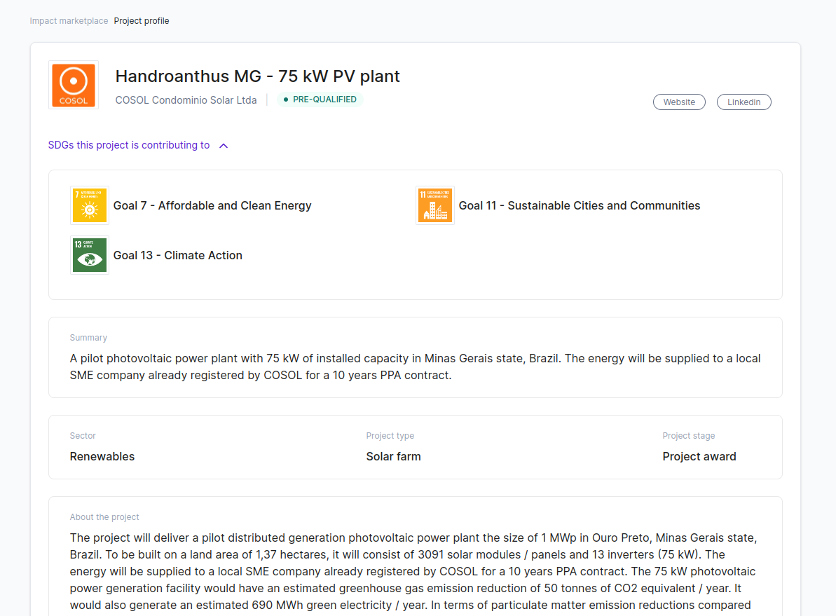Viewport: 836px width, 616px height.
Task: Click the COSOL company logo
Action: click(x=74, y=85)
